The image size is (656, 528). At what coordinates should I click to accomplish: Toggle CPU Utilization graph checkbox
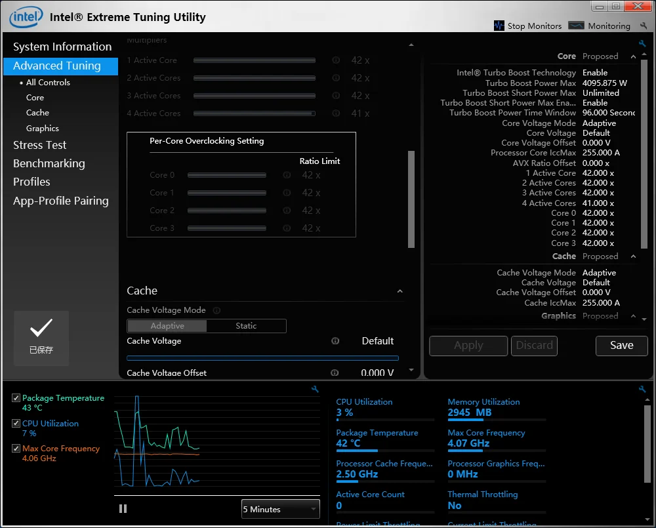click(x=16, y=424)
